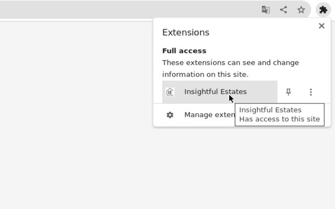This screenshot has height=209, width=335.
Task: Bookmark this page with the star icon
Action: coord(301,9)
